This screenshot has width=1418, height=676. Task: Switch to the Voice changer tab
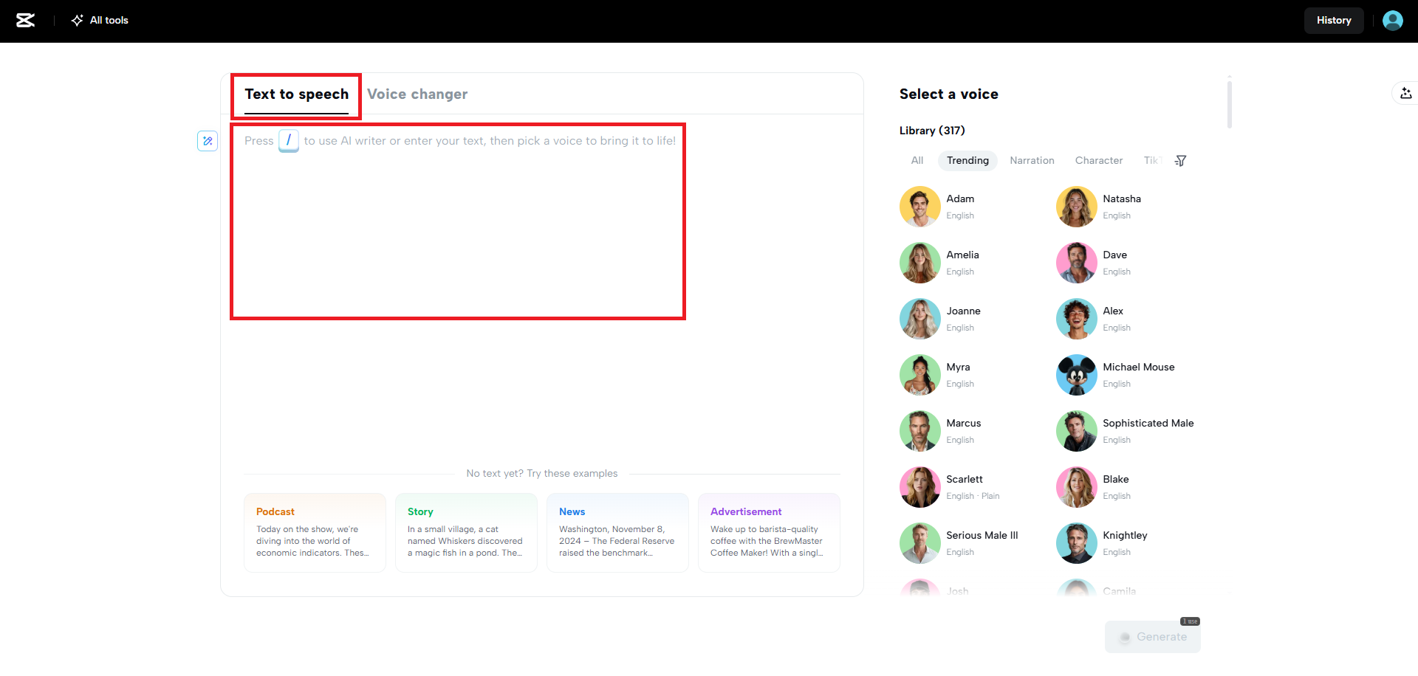(x=417, y=94)
